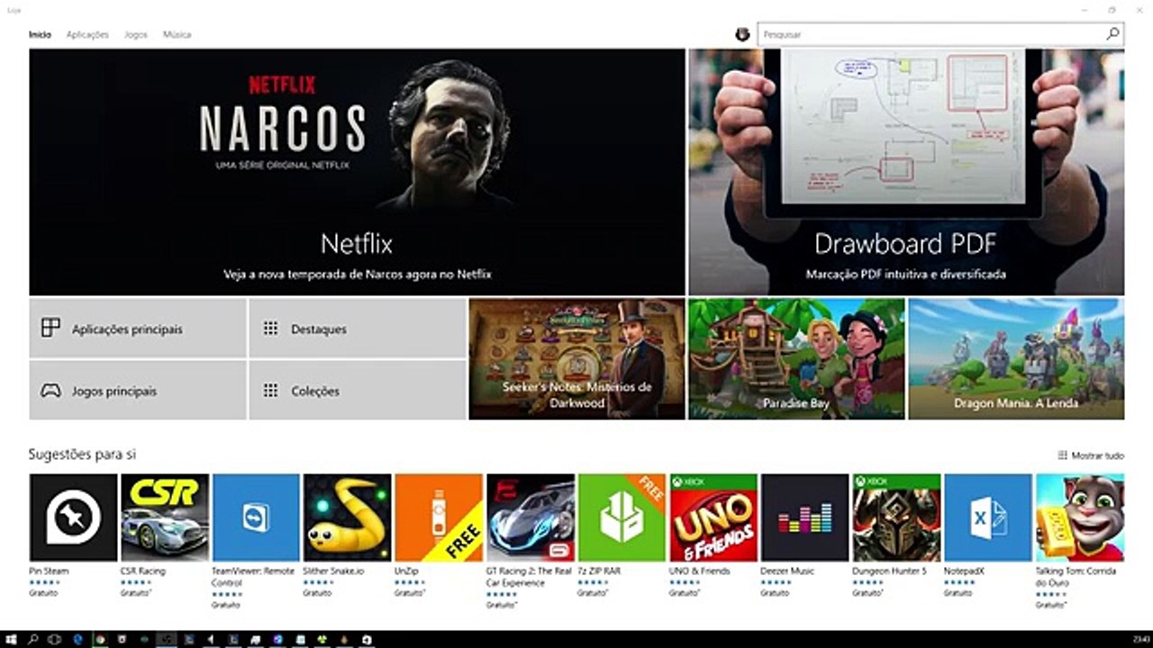
Task: Click the "Slither Snake.io" app name
Action: (333, 571)
